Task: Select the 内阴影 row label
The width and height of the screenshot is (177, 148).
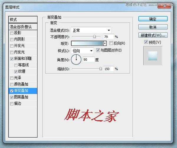Action: [x=19, y=39]
